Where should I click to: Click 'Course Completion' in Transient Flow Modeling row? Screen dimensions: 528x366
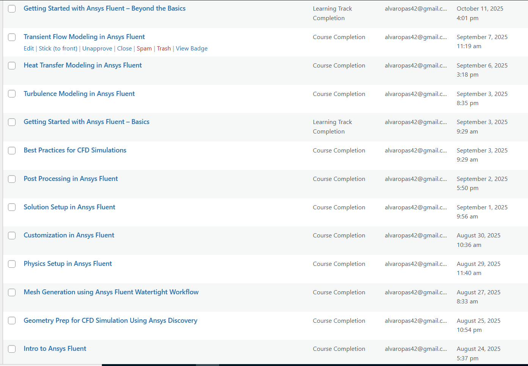click(x=339, y=37)
